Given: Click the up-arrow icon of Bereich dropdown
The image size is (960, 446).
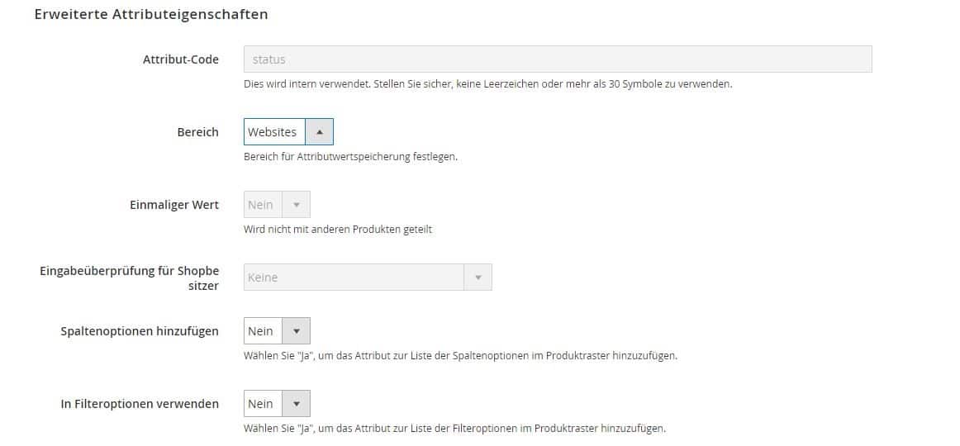Looking at the screenshot, I should coord(320,131).
